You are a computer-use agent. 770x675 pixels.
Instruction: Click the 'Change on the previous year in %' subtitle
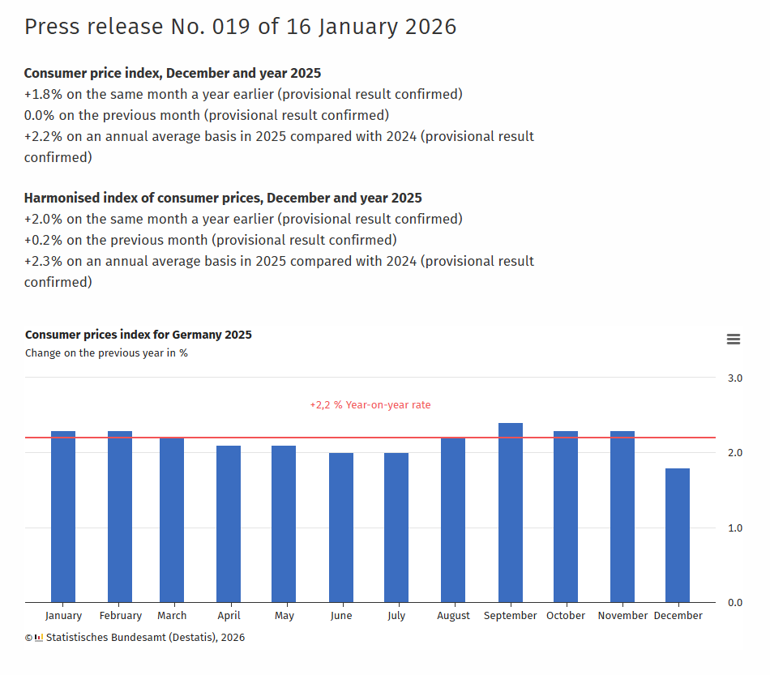106,353
